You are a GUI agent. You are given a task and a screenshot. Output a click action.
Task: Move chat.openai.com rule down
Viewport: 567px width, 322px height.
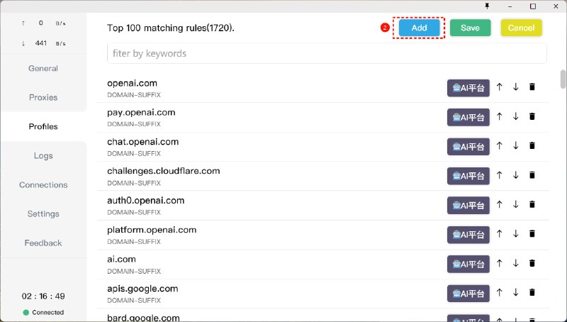coord(515,145)
